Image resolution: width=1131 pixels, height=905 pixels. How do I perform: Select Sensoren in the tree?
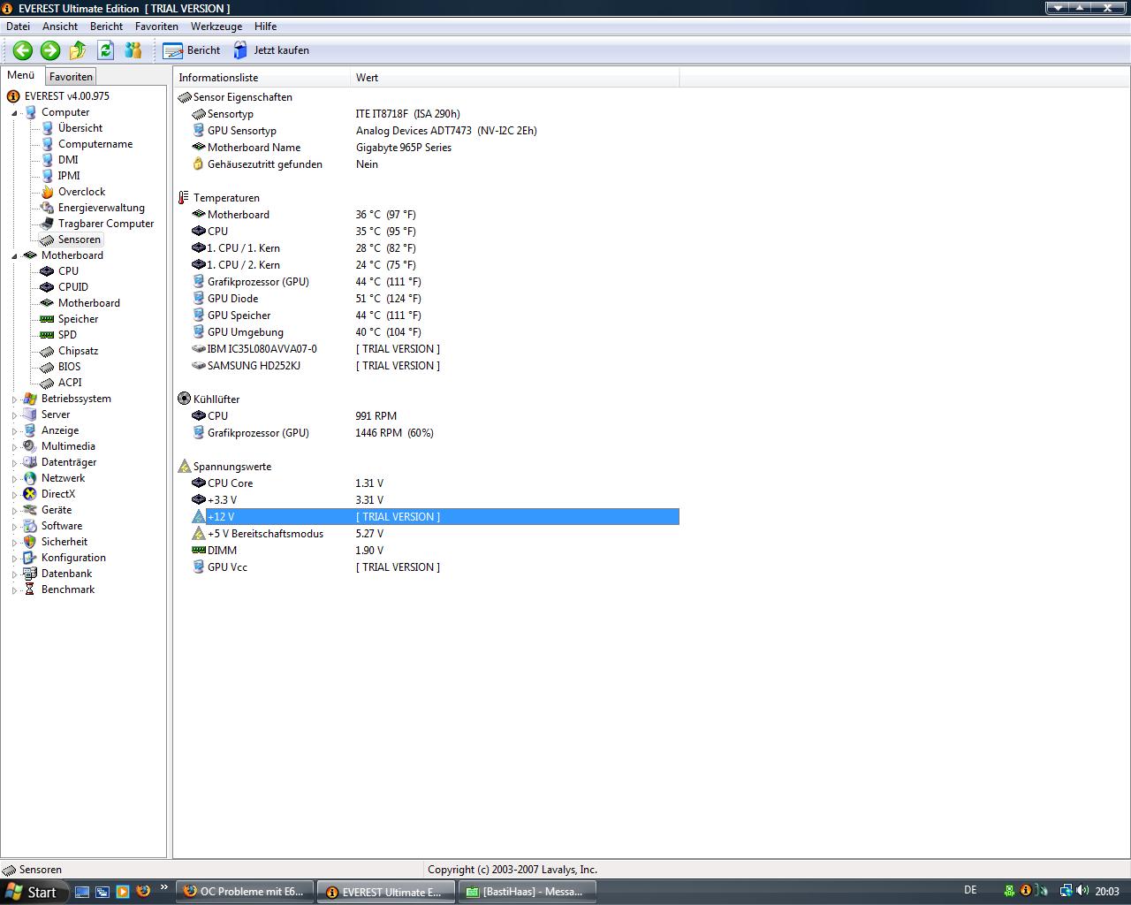coord(80,240)
